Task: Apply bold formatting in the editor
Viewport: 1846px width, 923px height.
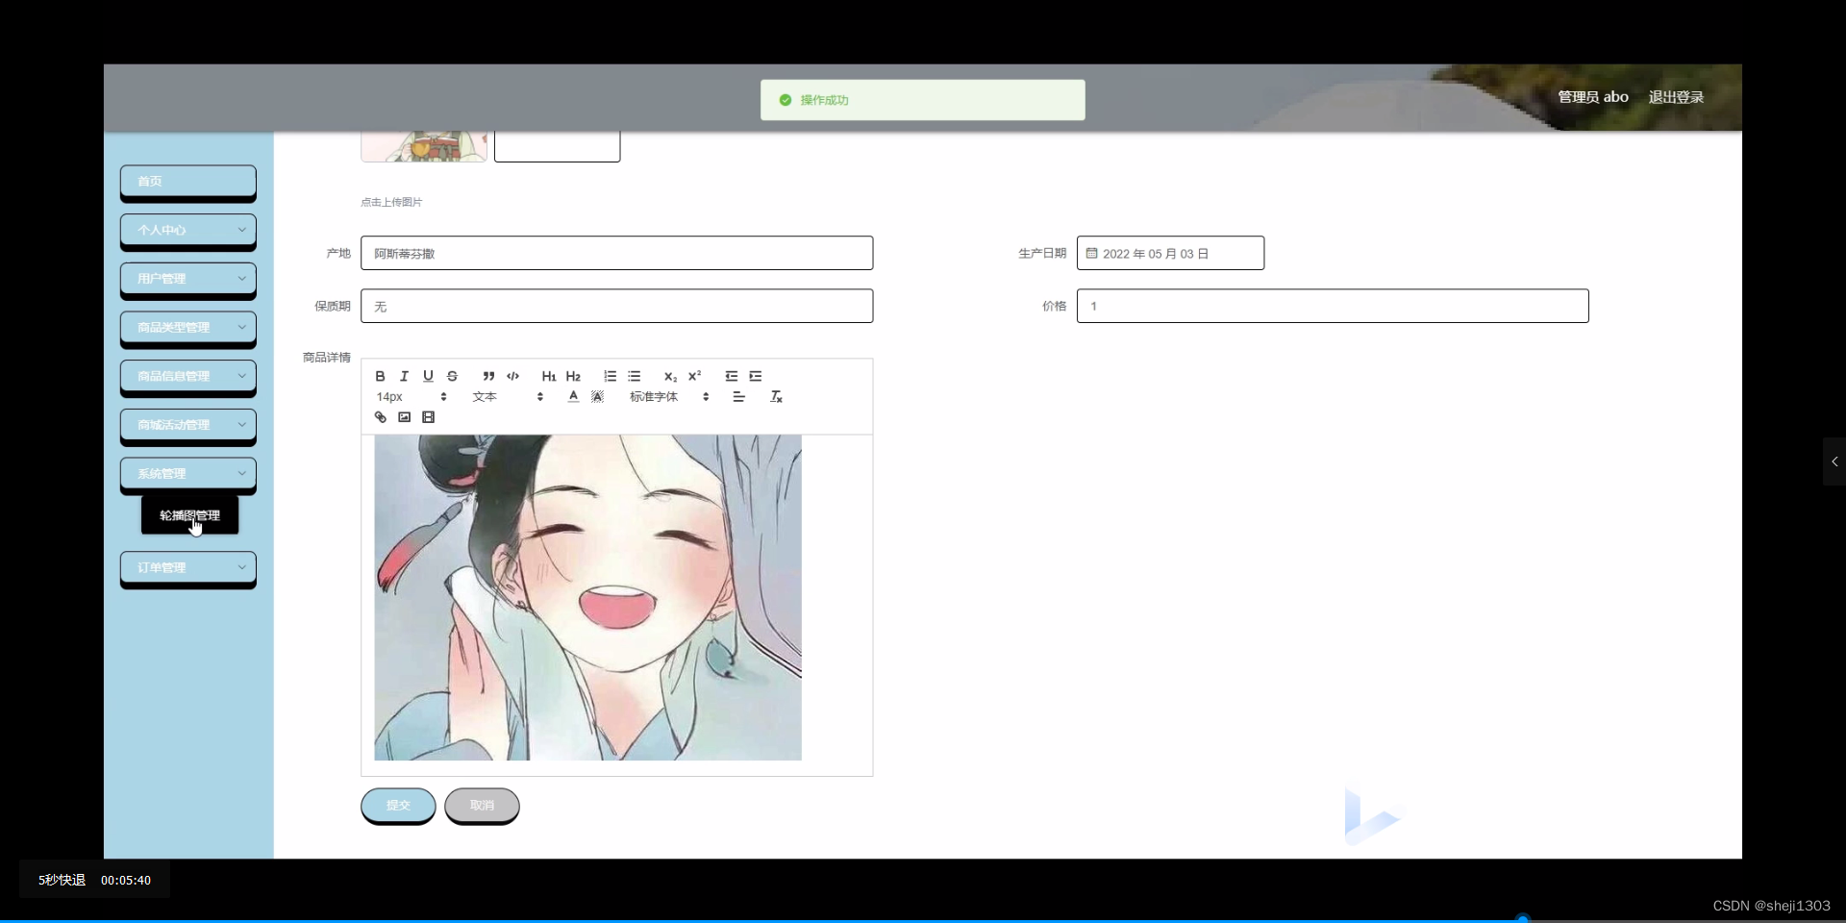Action: pos(379,376)
